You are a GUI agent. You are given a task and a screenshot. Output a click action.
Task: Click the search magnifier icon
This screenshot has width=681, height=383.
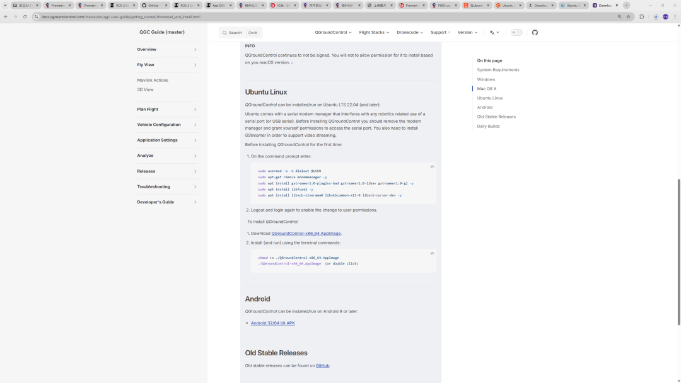click(x=224, y=33)
